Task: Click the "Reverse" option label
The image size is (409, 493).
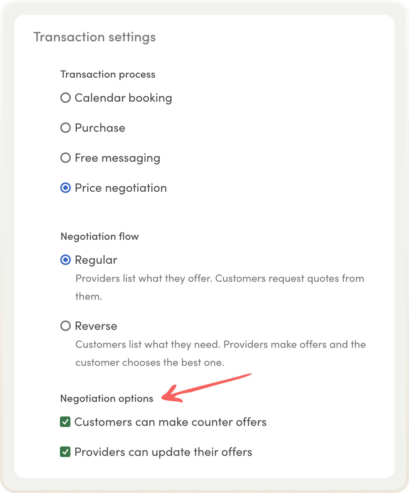Action: tap(96, 326)
